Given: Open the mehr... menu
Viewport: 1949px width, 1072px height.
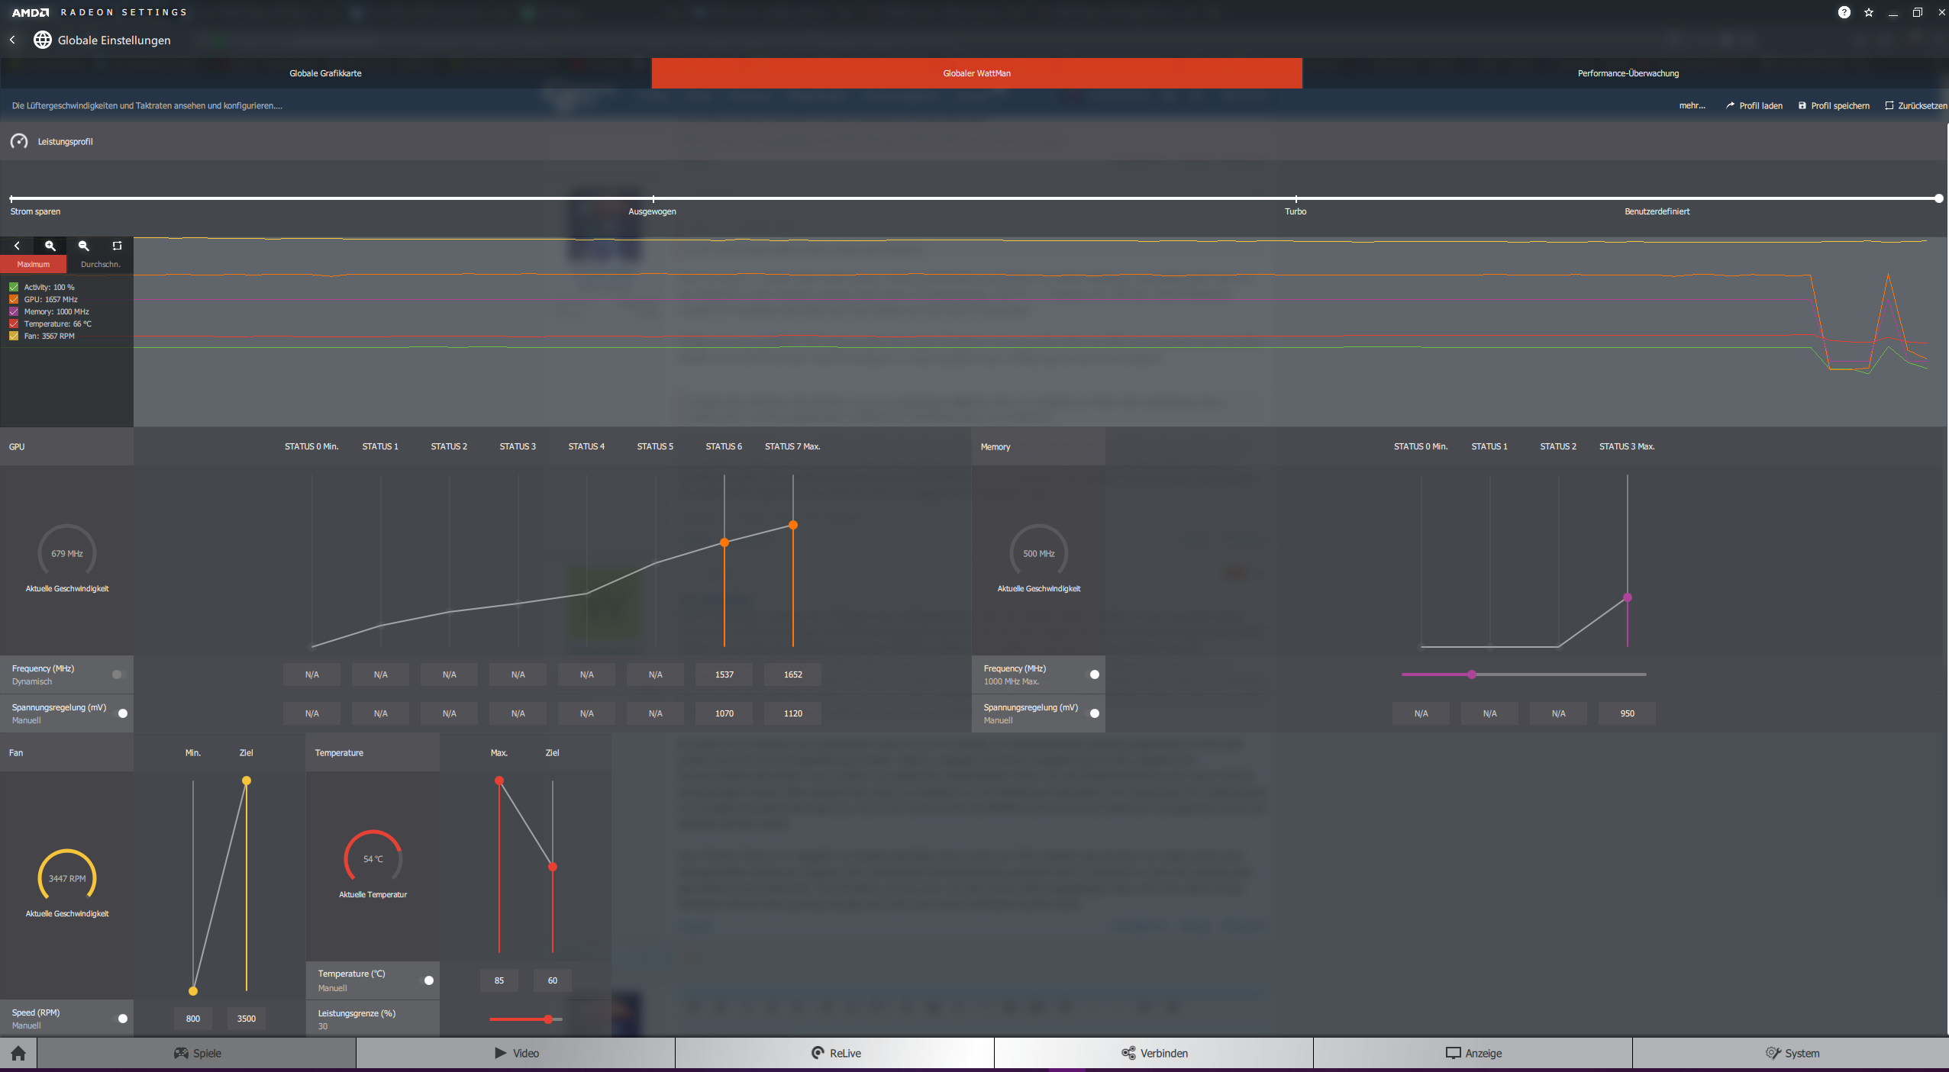Looking at the screenshot, I should pyautogui.click(x=1692, y=106).
